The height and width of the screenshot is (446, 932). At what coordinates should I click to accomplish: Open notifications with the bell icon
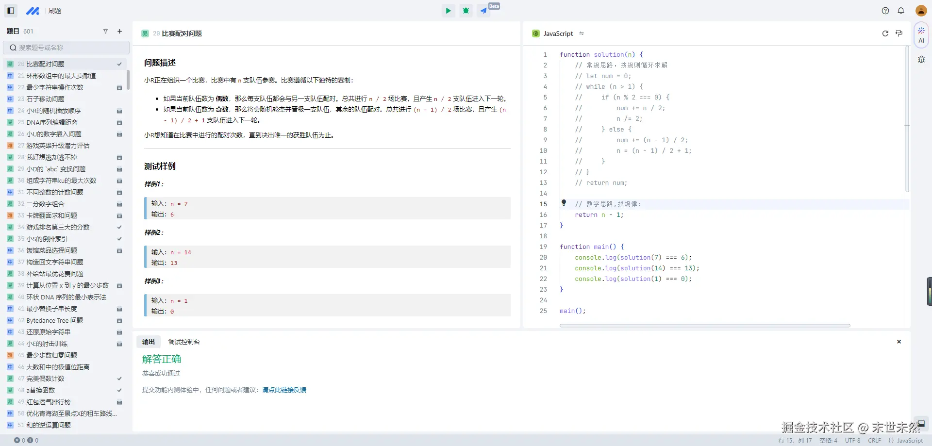(x=901, y=11)
